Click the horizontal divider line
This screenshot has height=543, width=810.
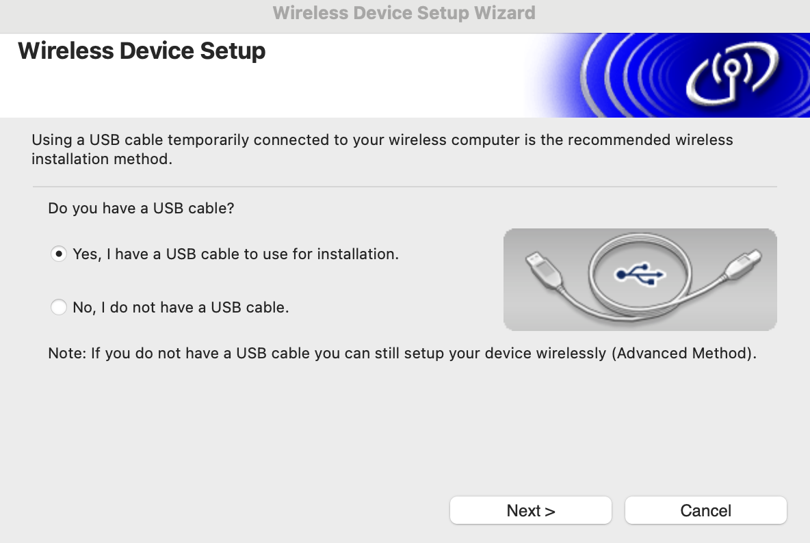(404, 183)
